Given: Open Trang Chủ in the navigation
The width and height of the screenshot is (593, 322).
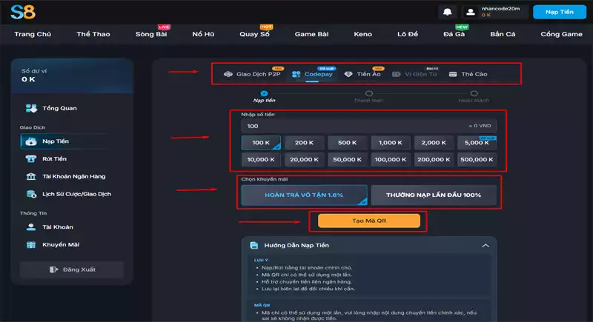Looking at the screenshot, I should [33, 34].
